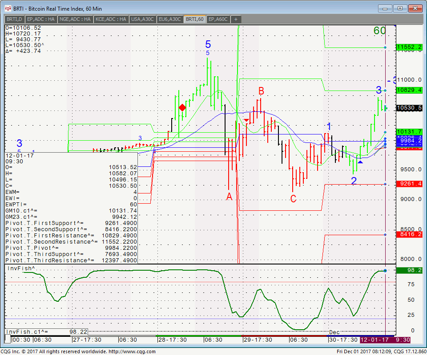The height and width of the screenshot is (355, 427).
Task: Click the GM23.c1^= value row
Action: [71, 217]
